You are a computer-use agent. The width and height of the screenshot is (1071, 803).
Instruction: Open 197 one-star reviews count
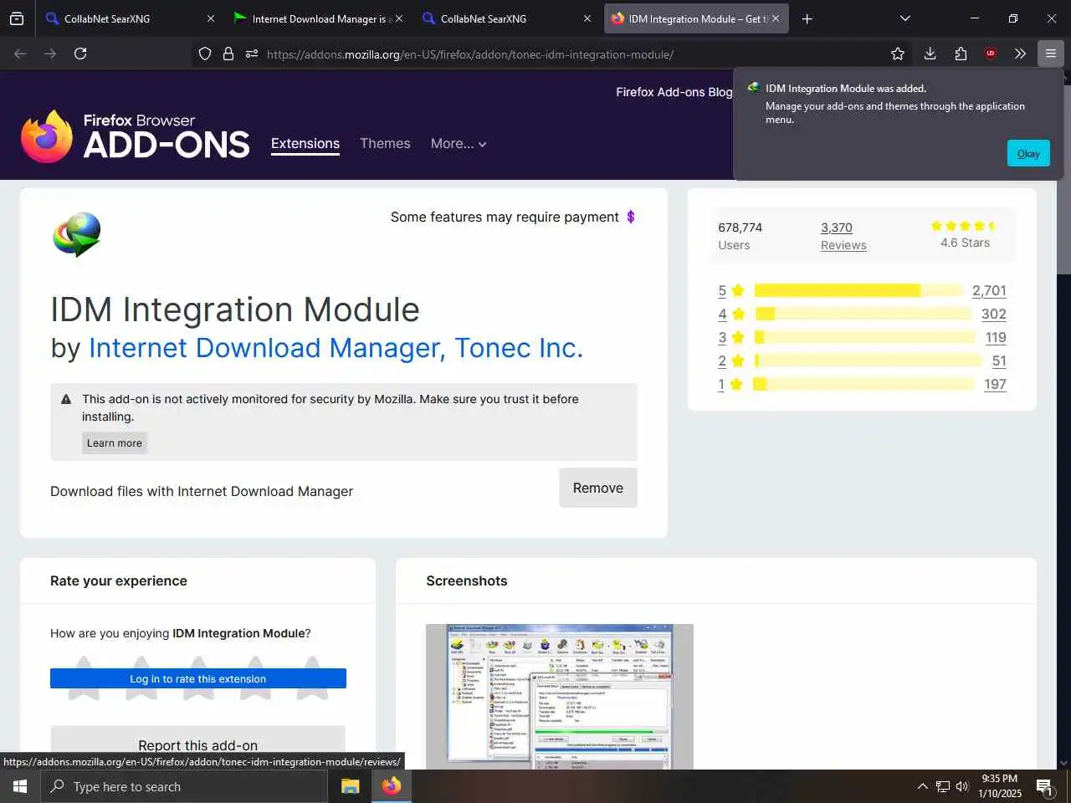995,384
